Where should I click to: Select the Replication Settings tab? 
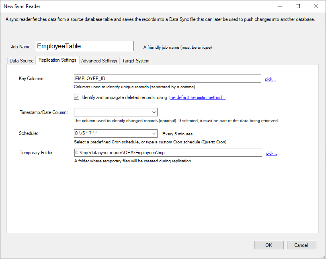tap(57, 60)
